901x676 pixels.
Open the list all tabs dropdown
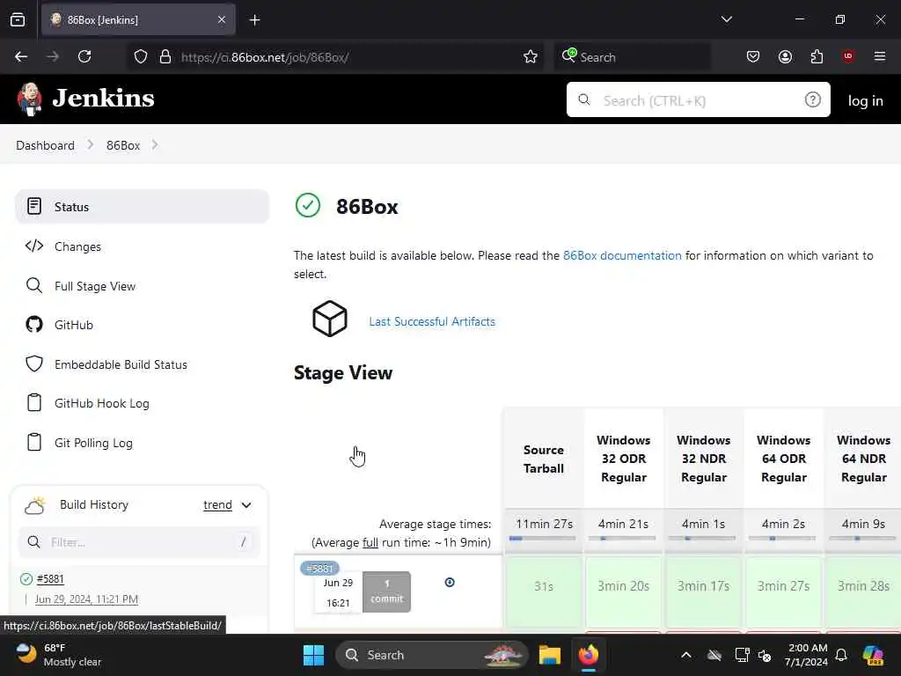[726, 19]
